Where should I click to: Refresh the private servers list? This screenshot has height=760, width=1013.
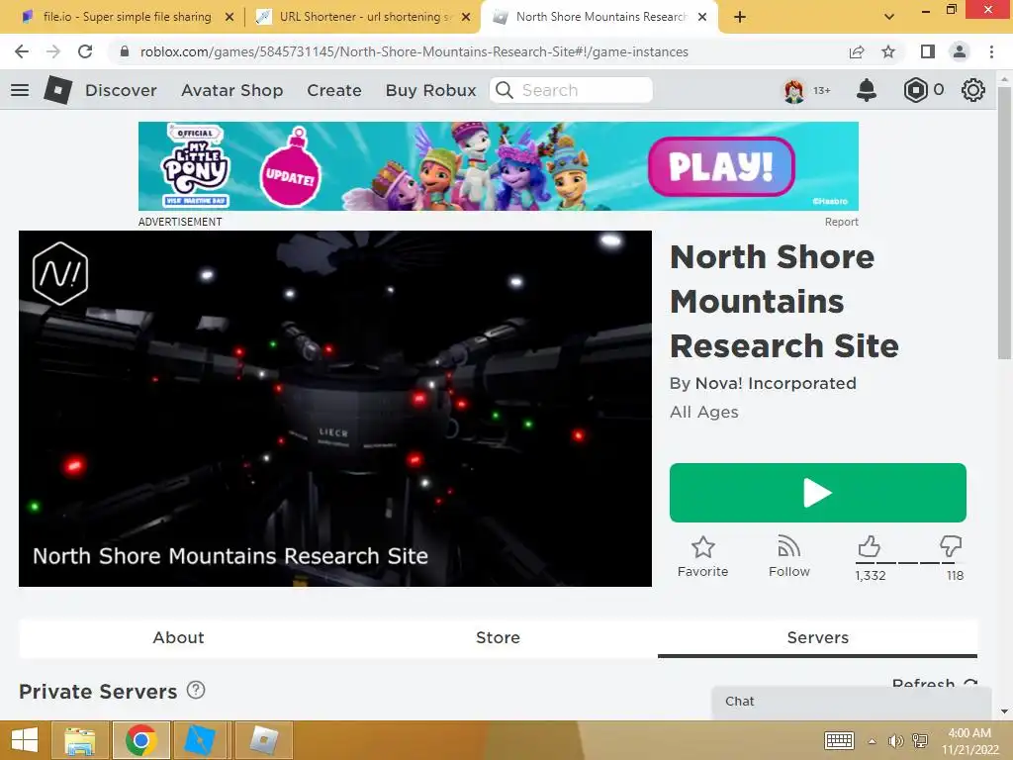[x=934, y=683]
